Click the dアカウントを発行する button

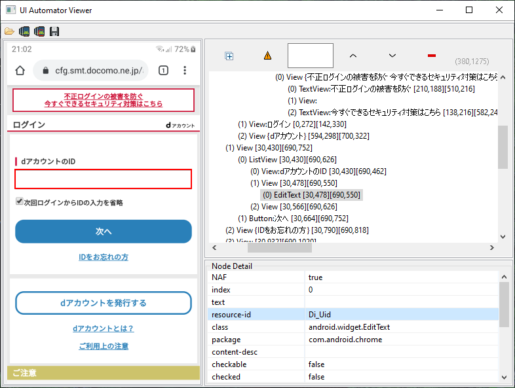(x=104, y=303)
